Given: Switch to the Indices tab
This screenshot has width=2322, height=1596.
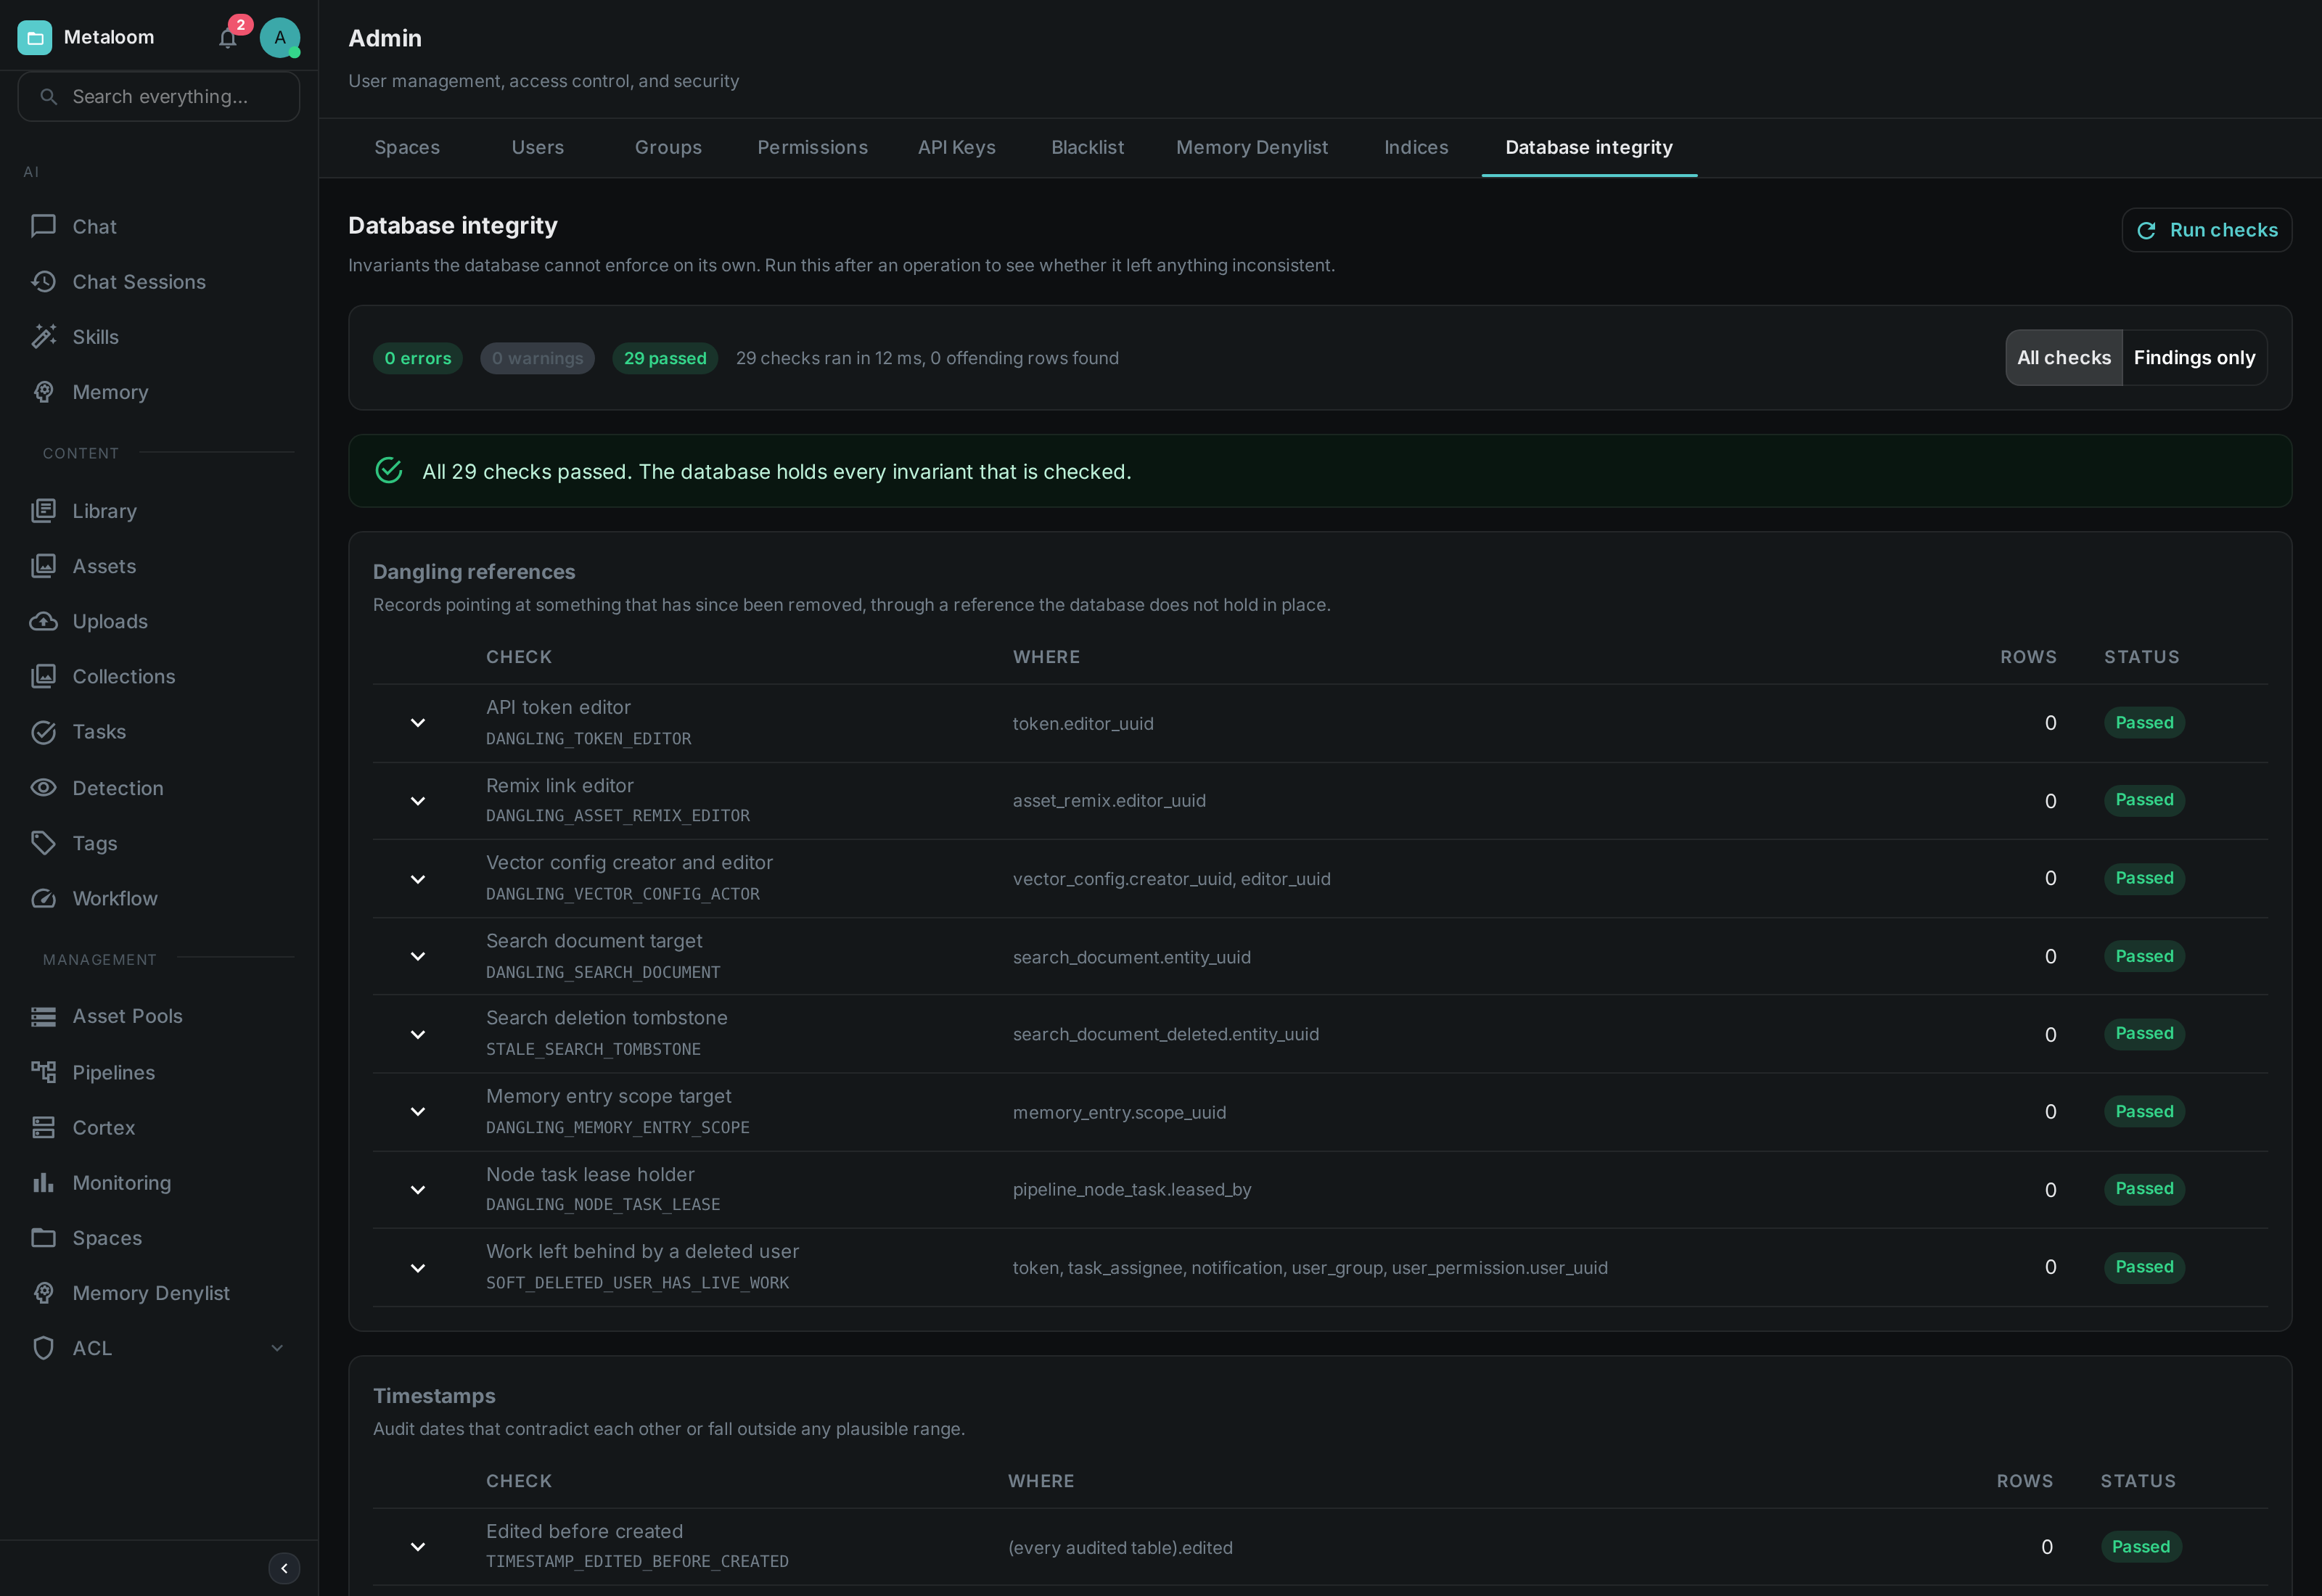Looking at the screenshot, I should pyautogui.click(x=1416, y=147).
